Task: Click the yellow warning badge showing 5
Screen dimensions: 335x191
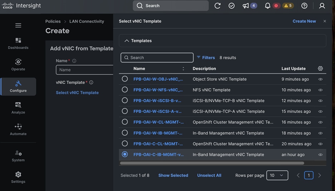Action: coord(288,6)
